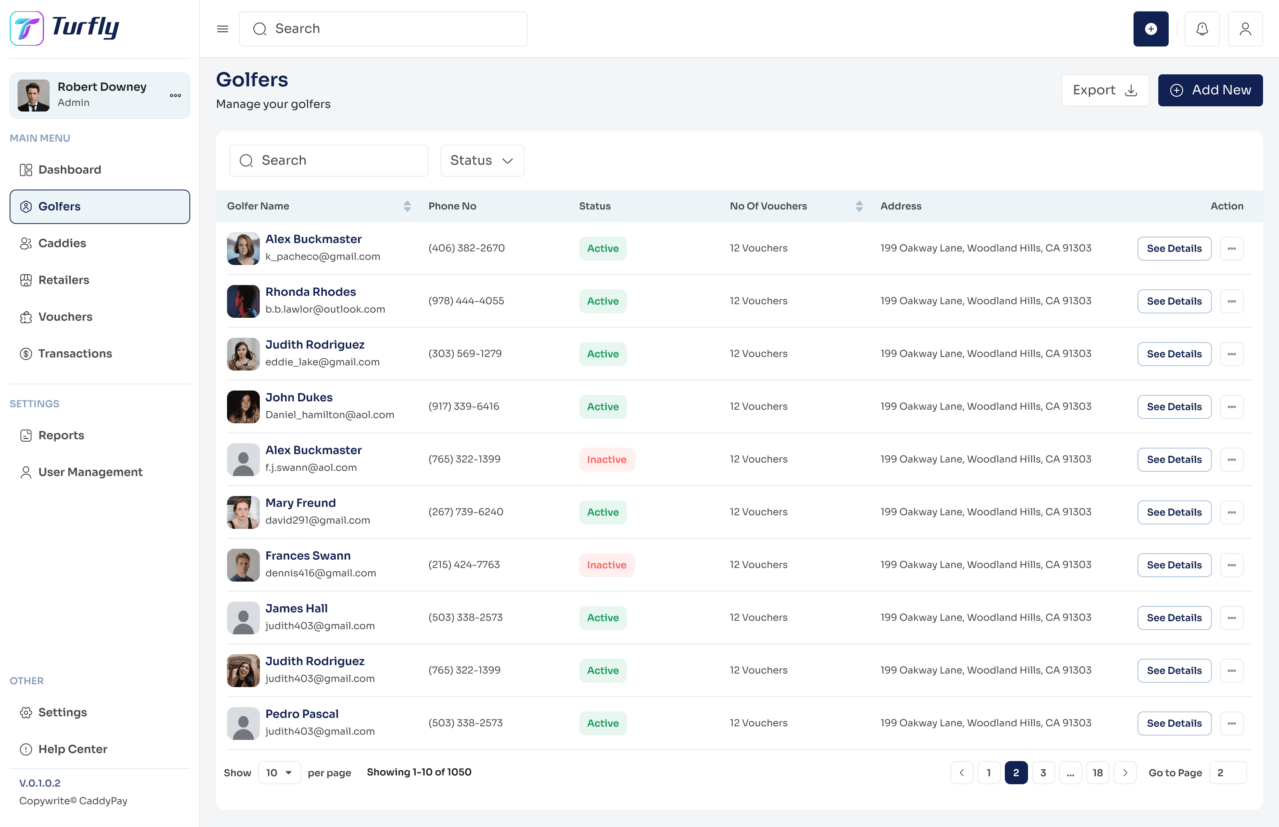Go to next page arrow
1279x827 pixels.
pyautogui.click(x=1125, y=773)
